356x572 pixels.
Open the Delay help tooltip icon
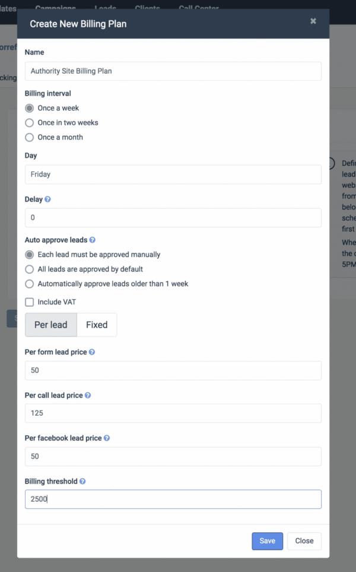click(47, 199)
